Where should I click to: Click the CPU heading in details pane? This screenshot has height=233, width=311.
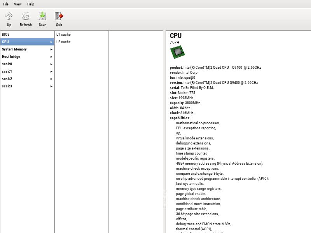coord(176,36)
